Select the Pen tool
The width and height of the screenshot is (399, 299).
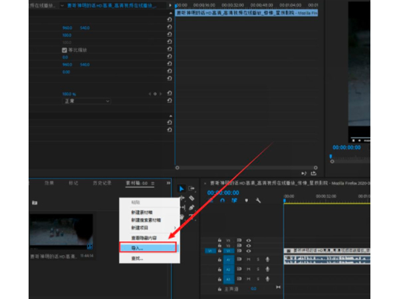pos(192,207)
